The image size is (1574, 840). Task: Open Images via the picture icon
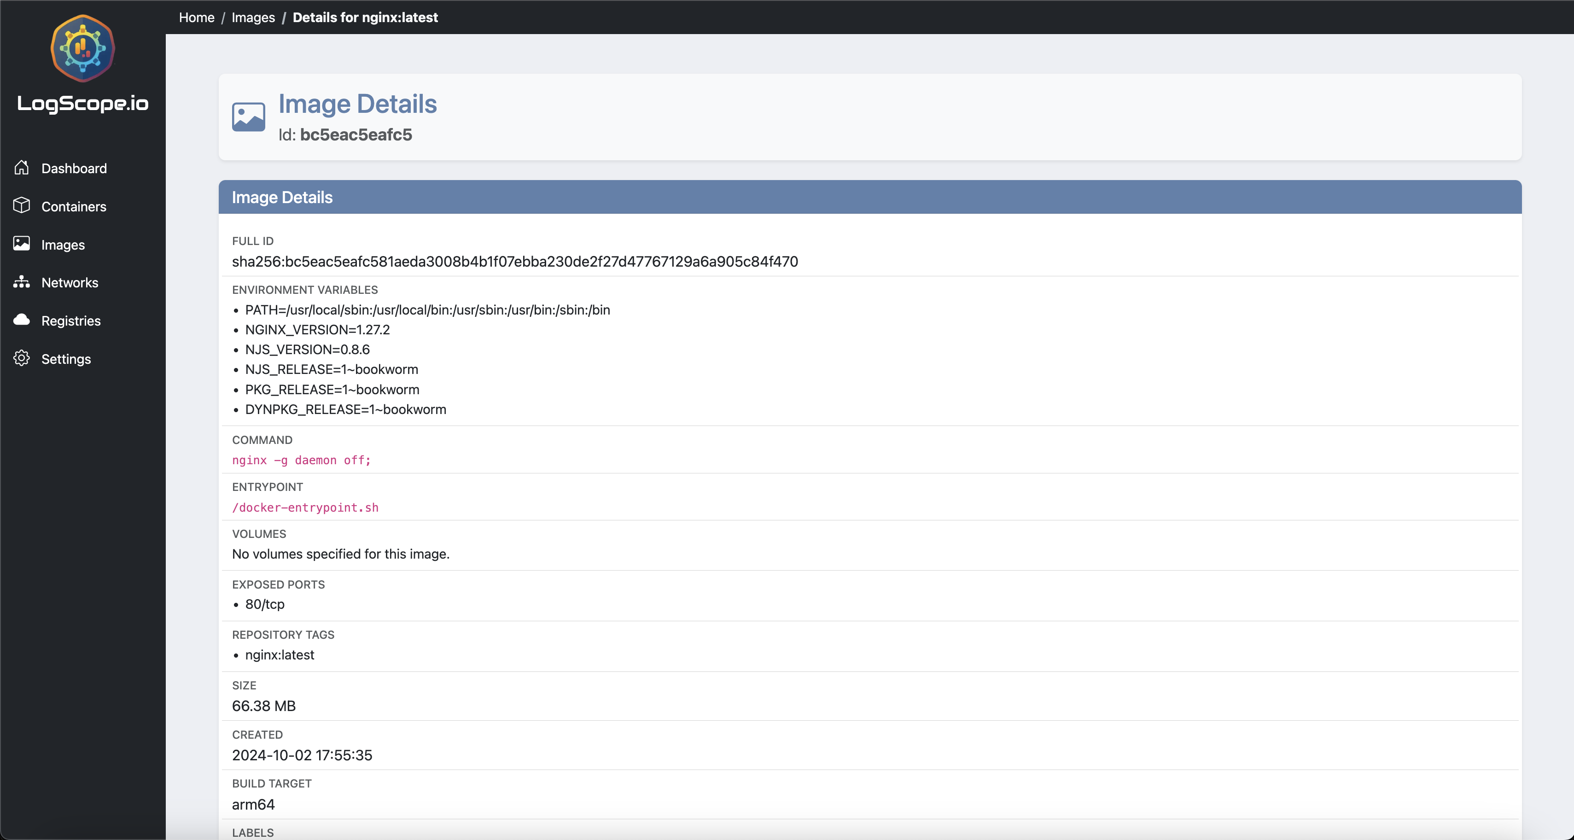21,245
